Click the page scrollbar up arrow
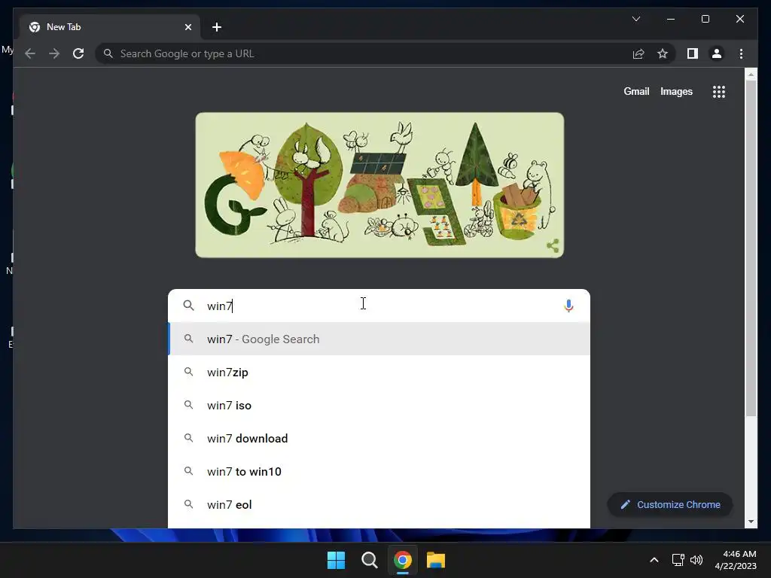Image resolution: width=771 pixels, height=578 pixels. coord(751,75)
